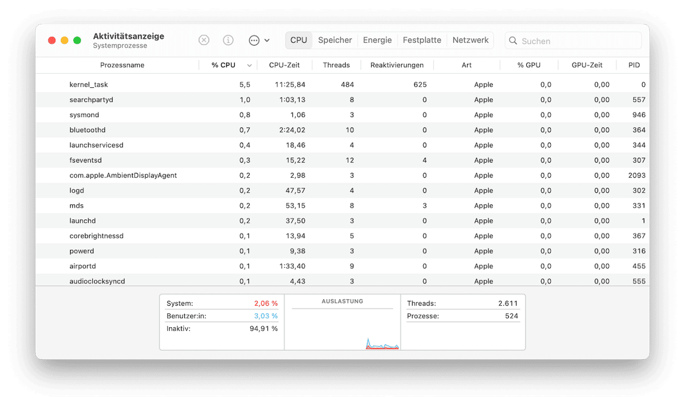Click the Aktivitätsanzeige window title
Viewport: 685px width, 406px height.
point(128,36)
